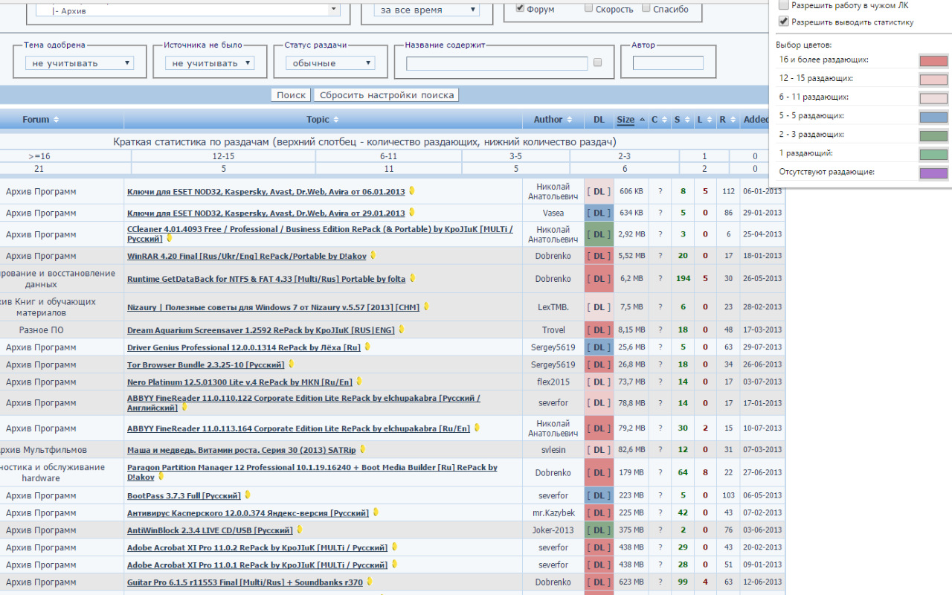Click yellow icon after ESET keys 29.01.2013 topic
This screenshot has height=595, width=952.
(x=412, y=213)
